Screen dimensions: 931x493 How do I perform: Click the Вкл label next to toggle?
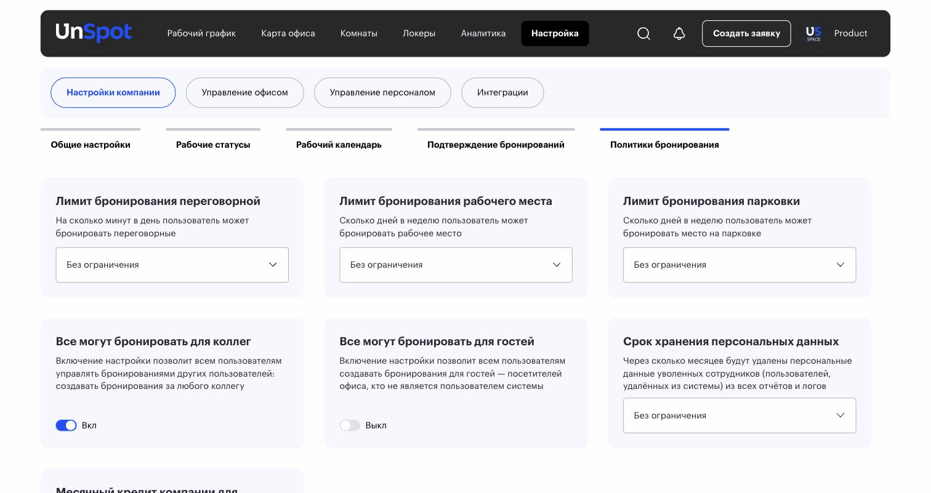click(89, 425)
